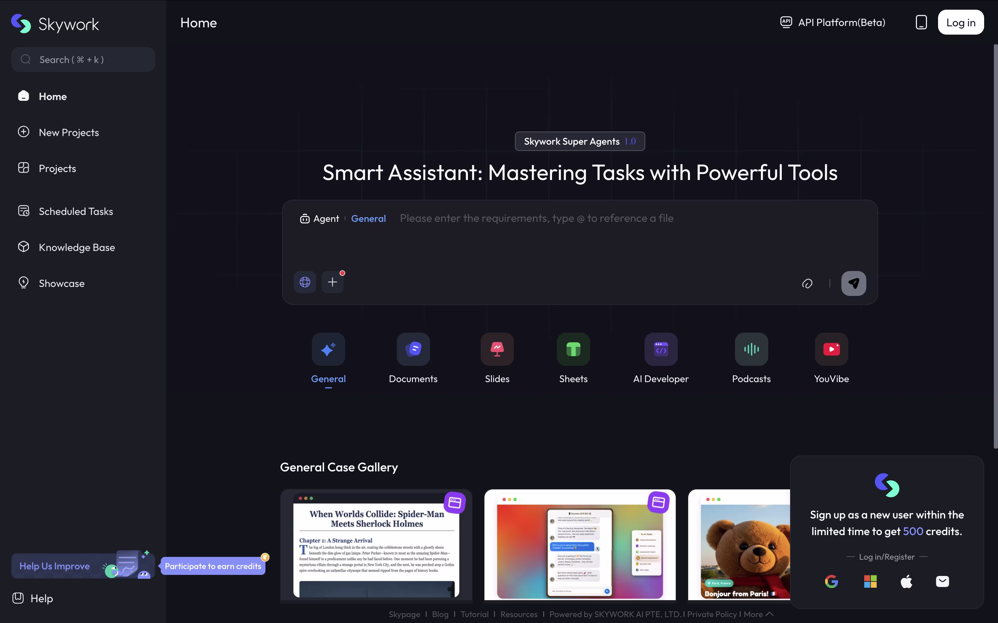Open the Resources footer link

(519, 614)
